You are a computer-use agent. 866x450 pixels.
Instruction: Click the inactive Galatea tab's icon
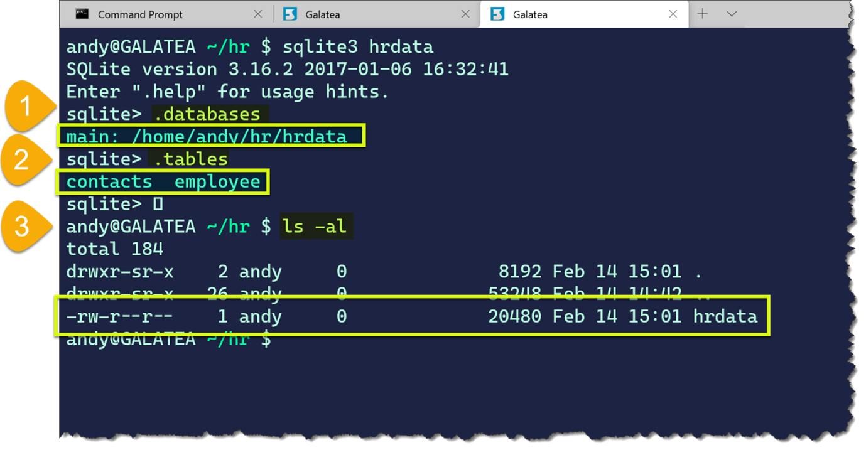tap(290, 14)
